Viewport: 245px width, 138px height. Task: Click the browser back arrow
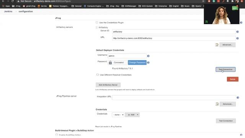(3, 1)
